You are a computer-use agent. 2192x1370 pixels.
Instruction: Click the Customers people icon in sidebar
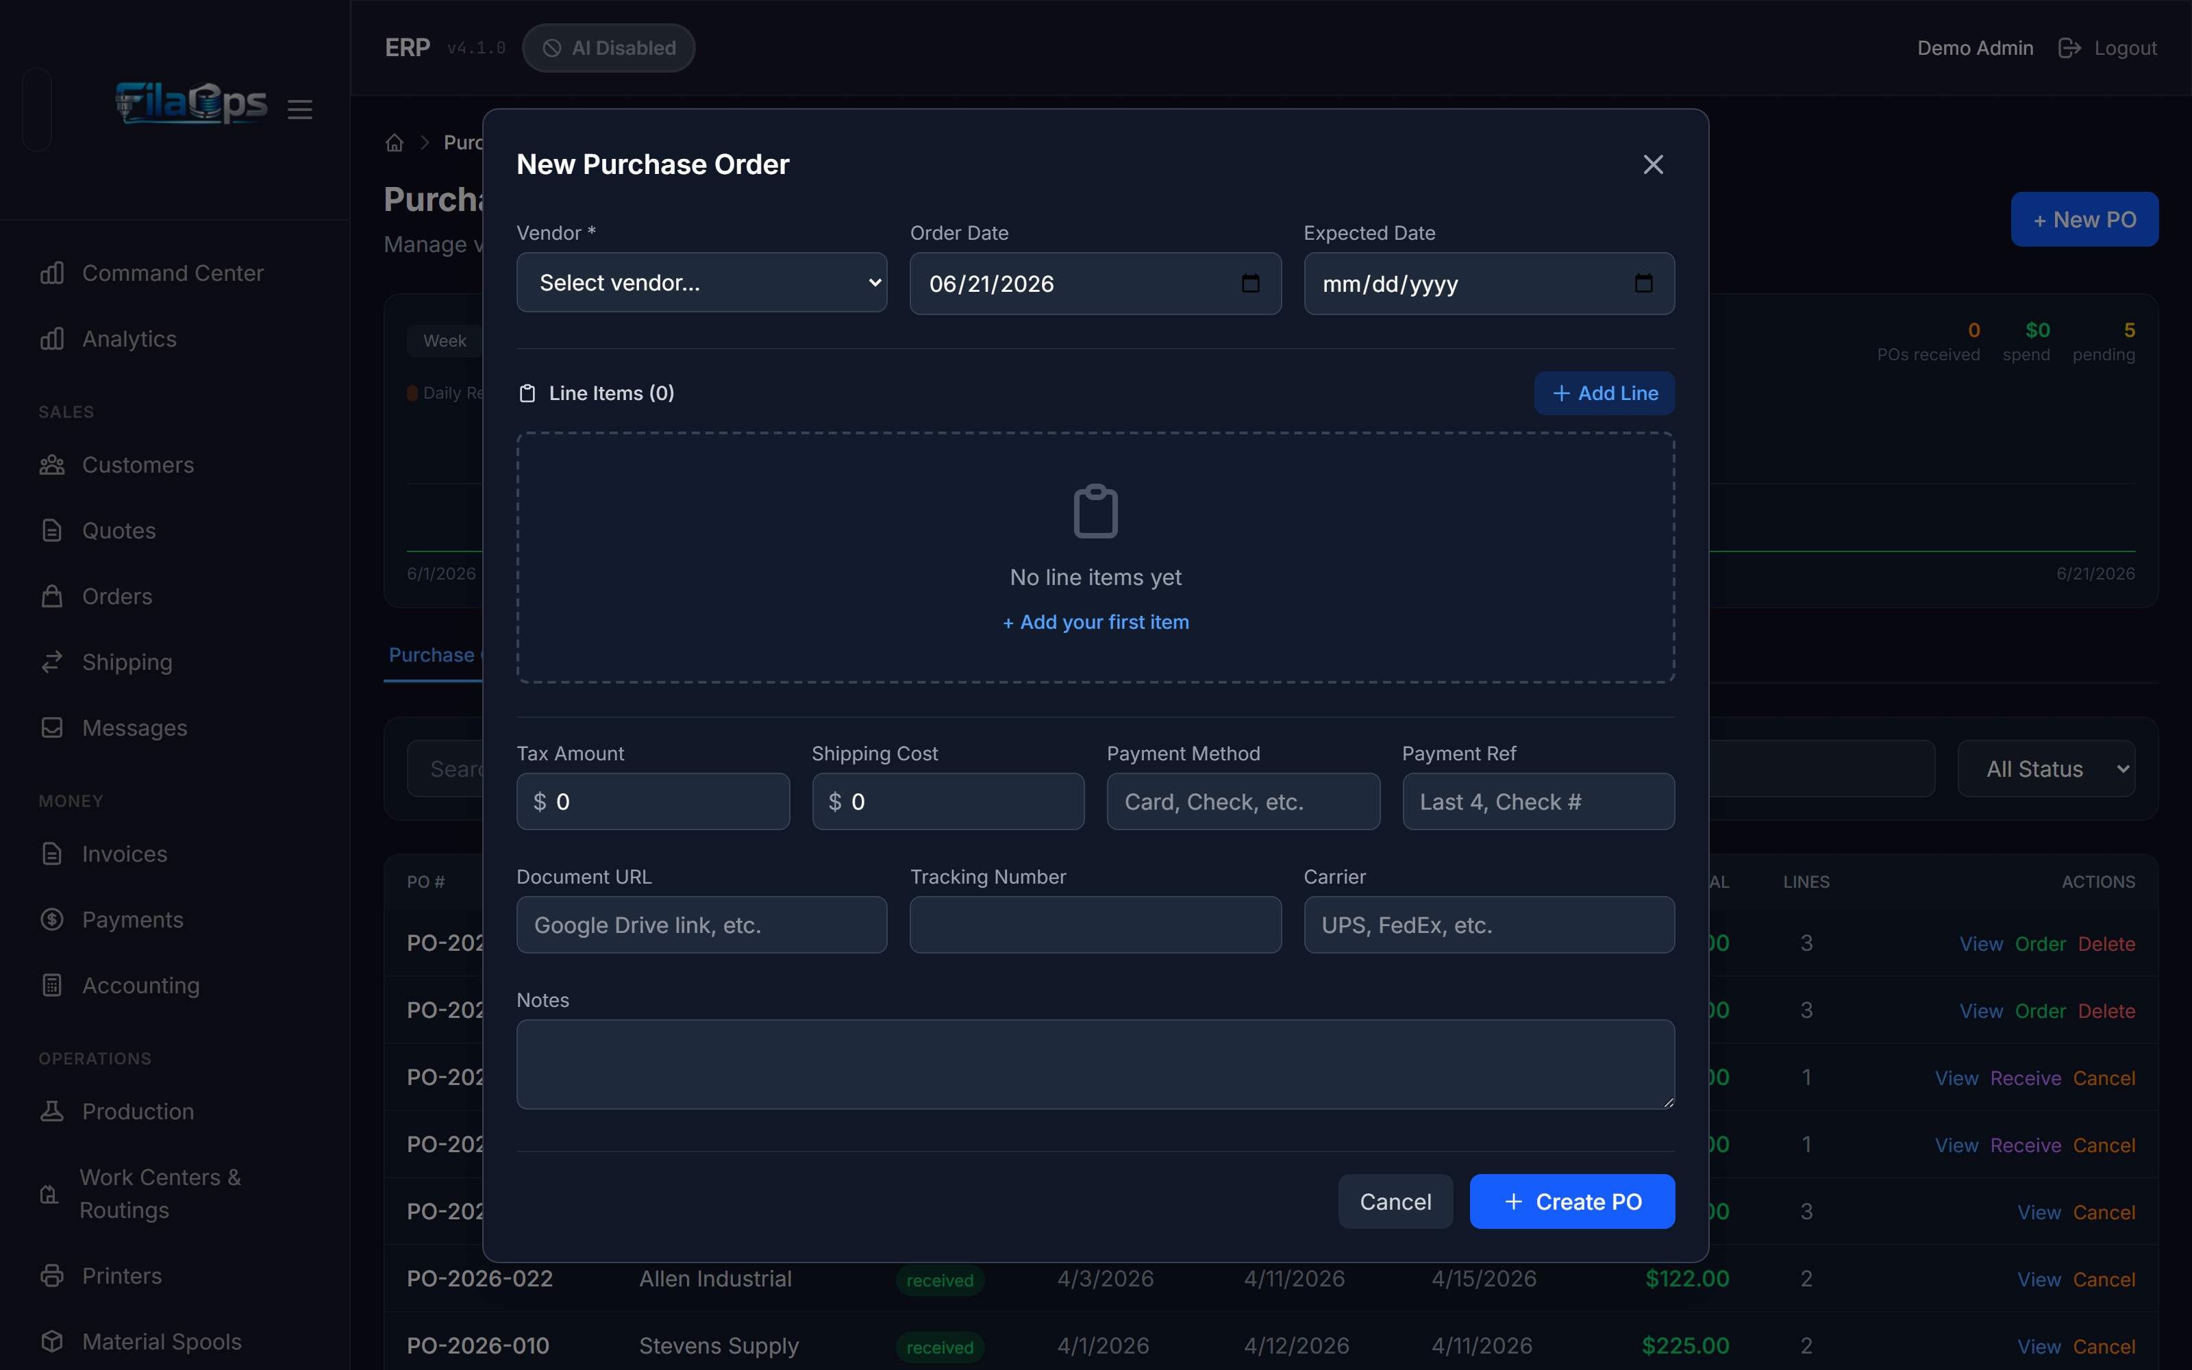(x=51, y=465)
